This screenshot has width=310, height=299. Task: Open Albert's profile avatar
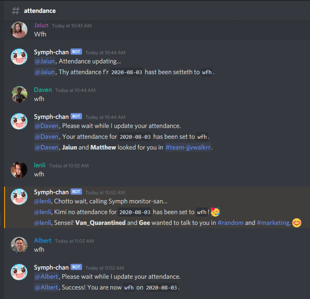tap(19, 245)
